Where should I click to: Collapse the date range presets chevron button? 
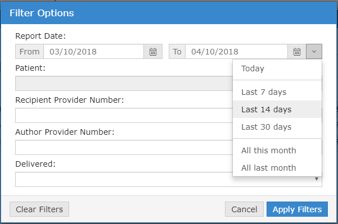click(314, 52)
